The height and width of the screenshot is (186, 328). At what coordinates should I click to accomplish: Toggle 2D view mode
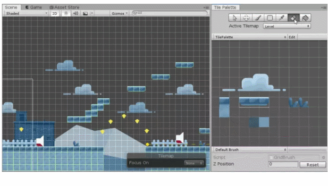pos(55,13)
